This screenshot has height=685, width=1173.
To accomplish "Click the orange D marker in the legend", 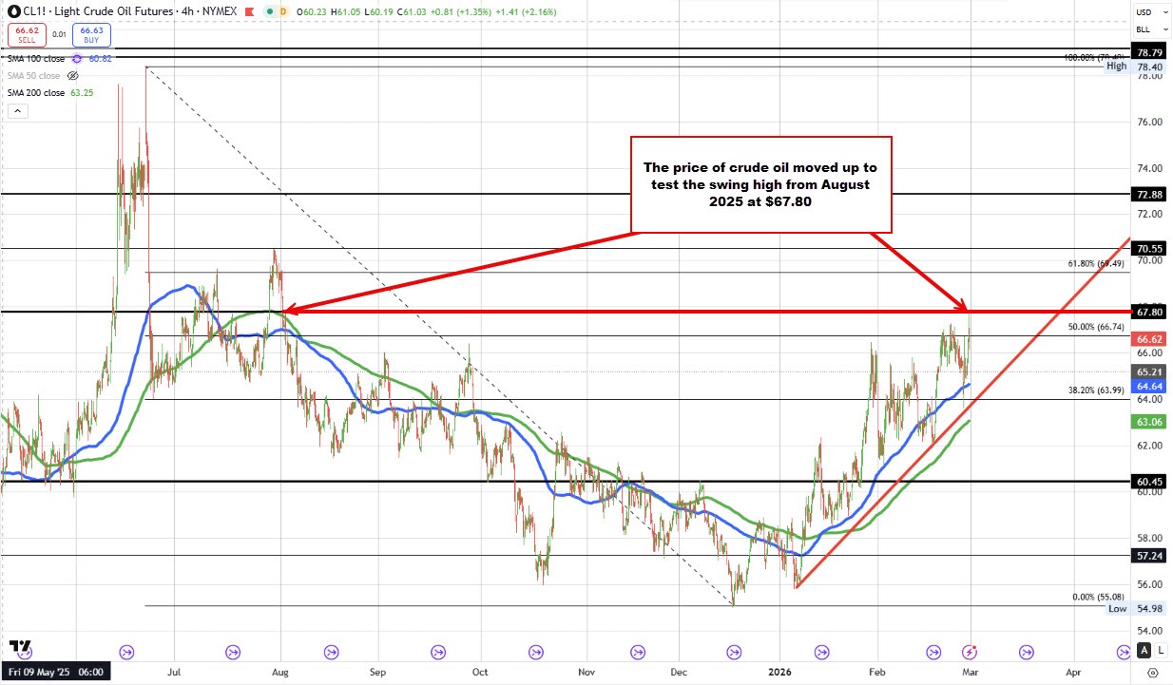I will [285, 10].
